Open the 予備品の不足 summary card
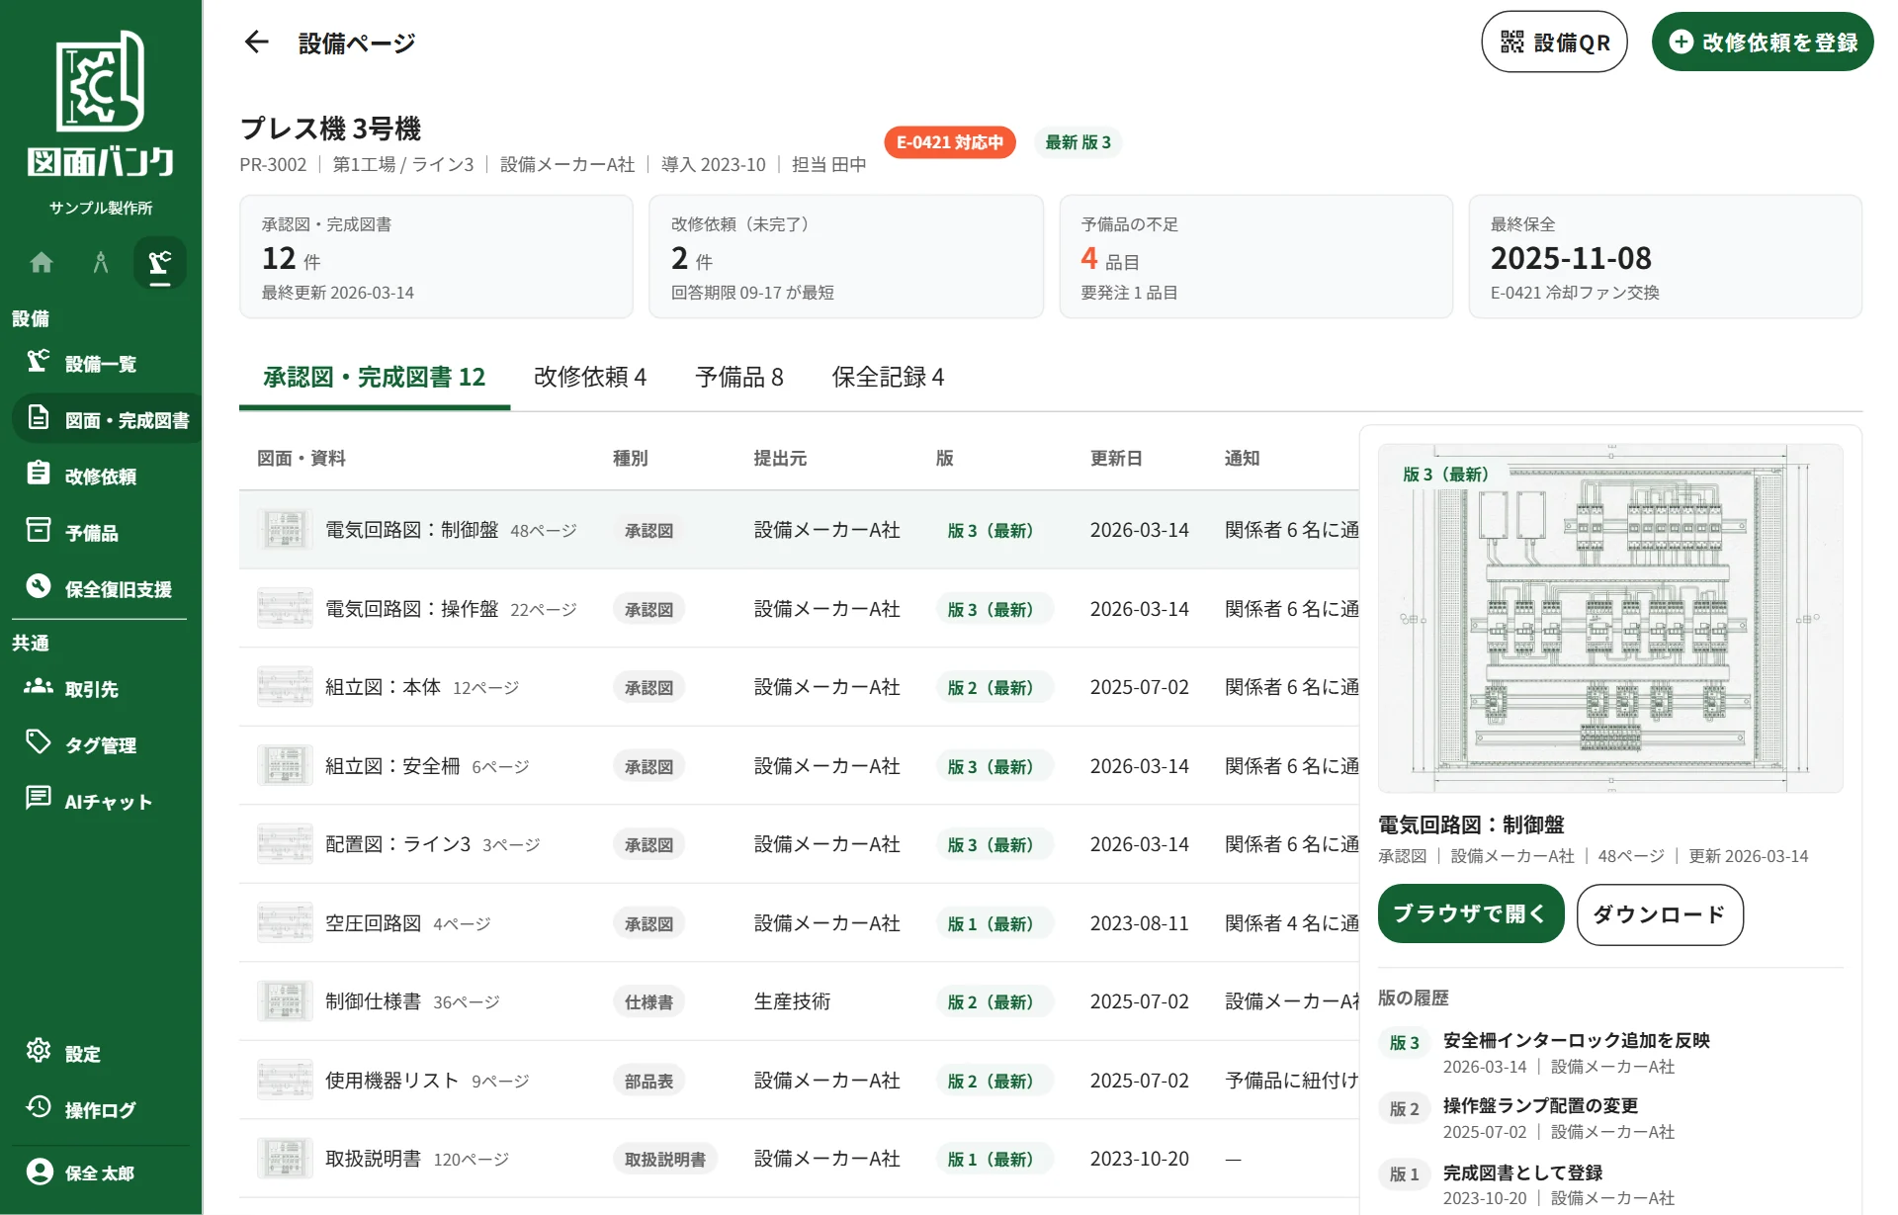Viewport: 1898px width, 1215px height. tap(1255, 257)
